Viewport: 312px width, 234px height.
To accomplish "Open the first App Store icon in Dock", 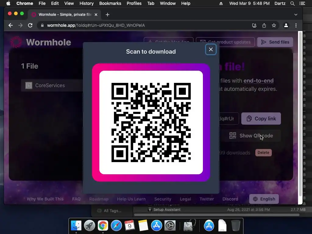I will click(156, 225).
